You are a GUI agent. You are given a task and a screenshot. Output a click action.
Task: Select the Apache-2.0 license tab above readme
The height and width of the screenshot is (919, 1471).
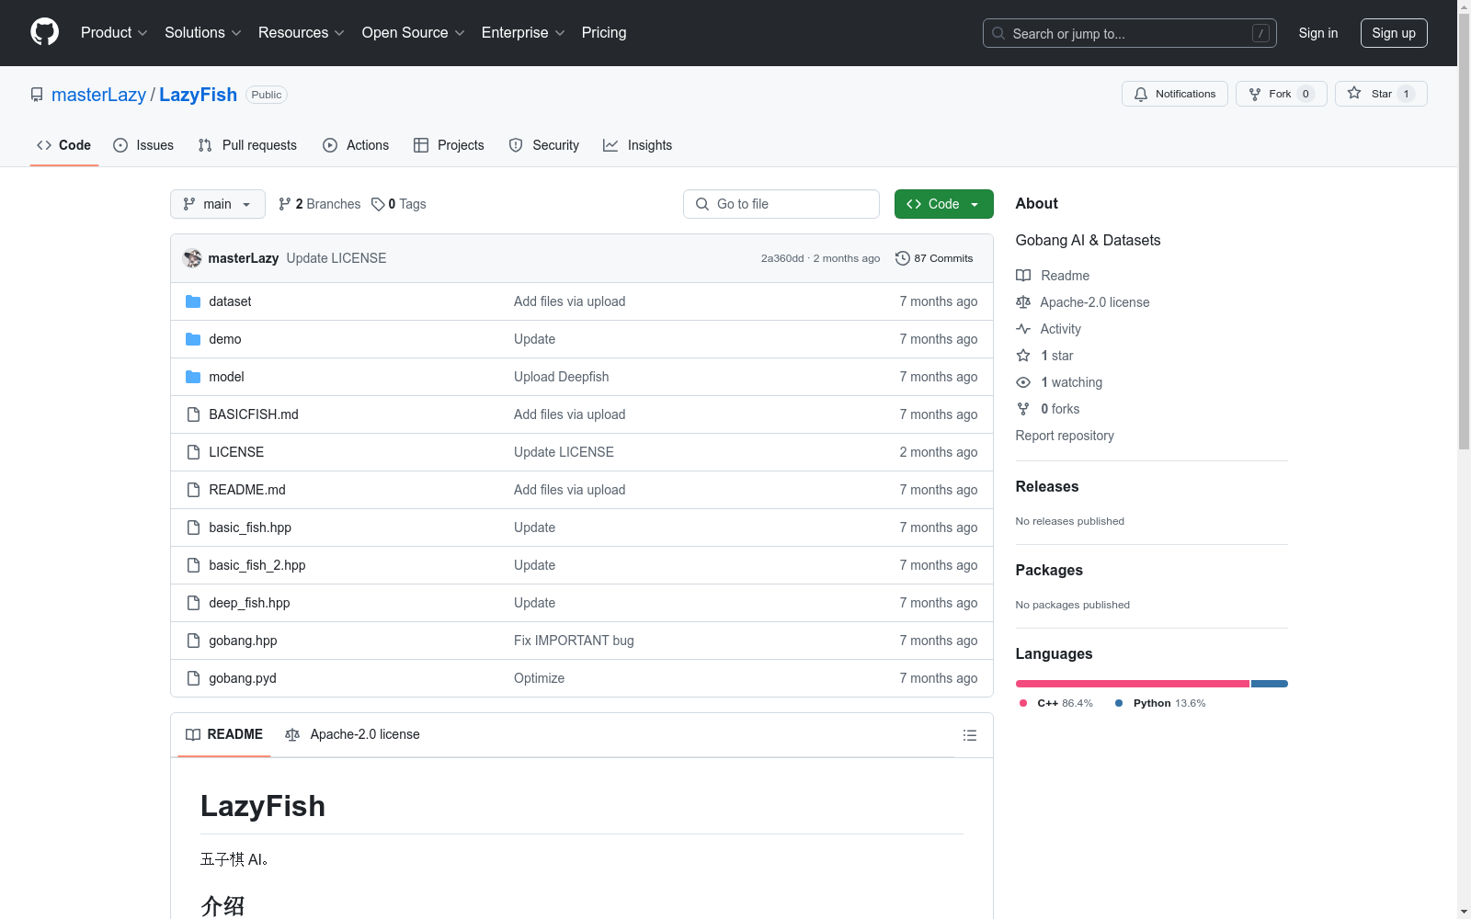click(352, 734)
